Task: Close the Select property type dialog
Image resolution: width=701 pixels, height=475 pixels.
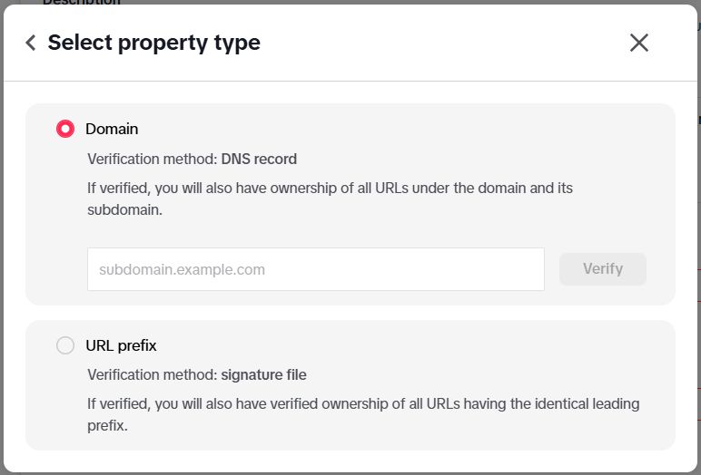Action: (x=639, y=43)
